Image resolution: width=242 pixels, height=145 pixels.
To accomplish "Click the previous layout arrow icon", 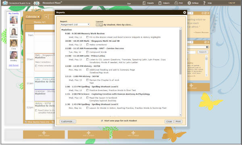I will (97, 25).
